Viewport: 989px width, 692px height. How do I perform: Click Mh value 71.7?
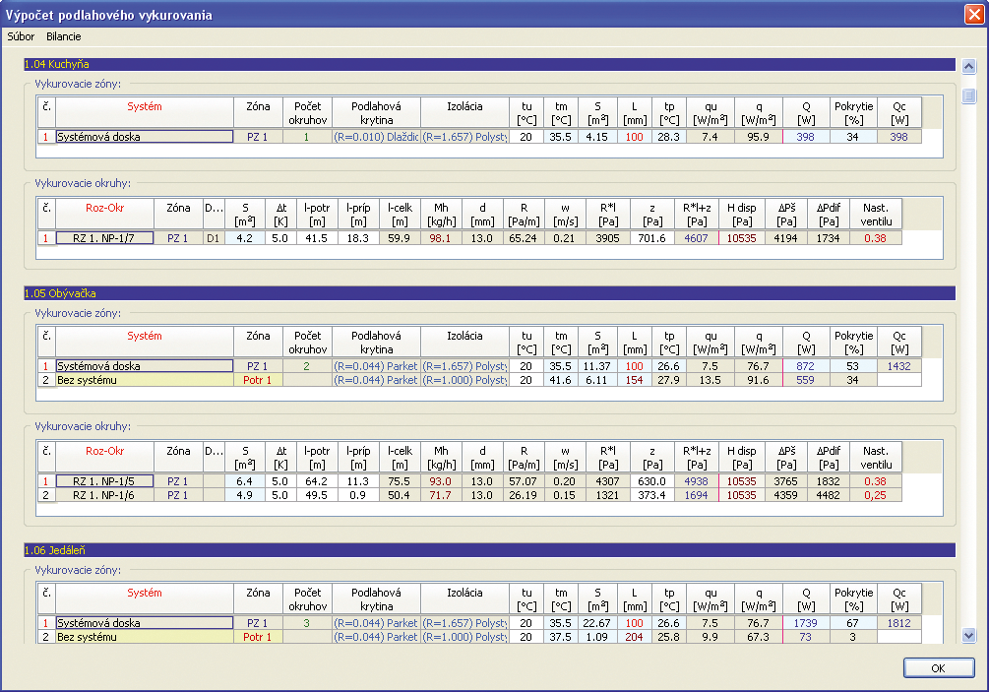440,495
